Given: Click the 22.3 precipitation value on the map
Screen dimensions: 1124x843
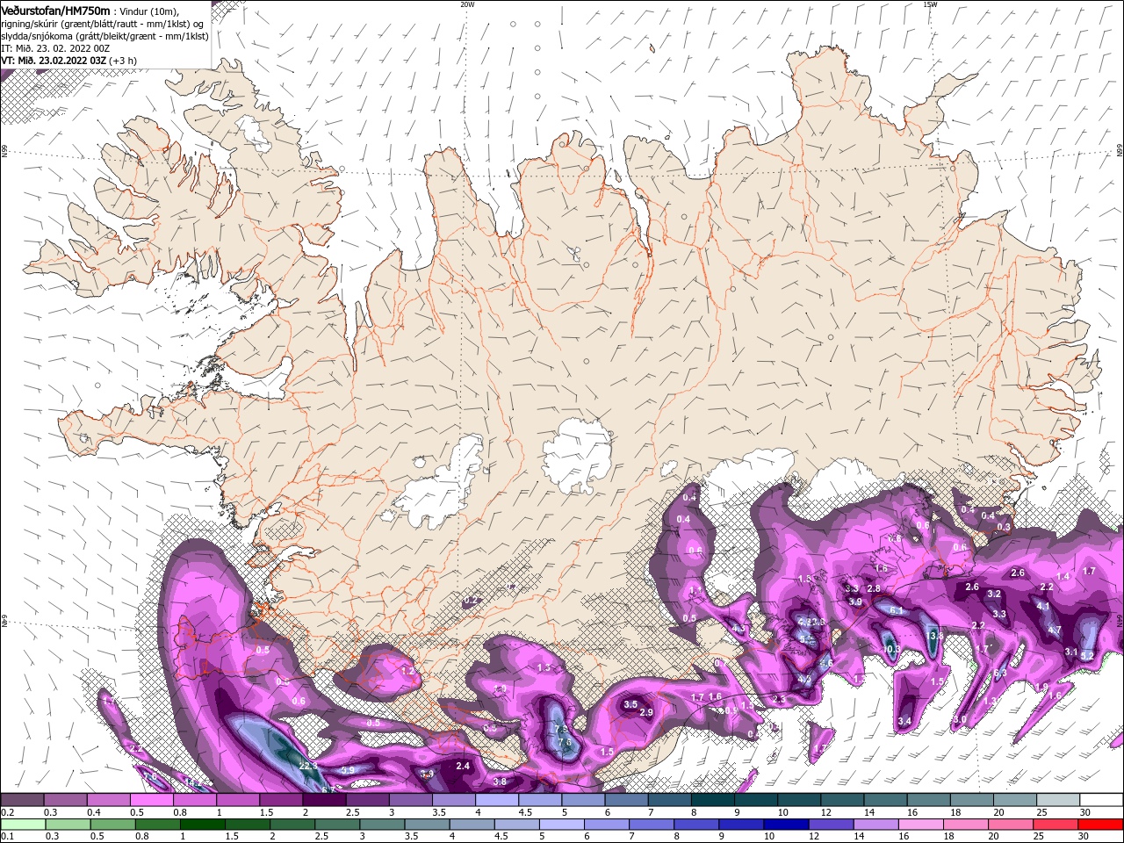Looking at the screenshot, I should (x=308, y=766).
